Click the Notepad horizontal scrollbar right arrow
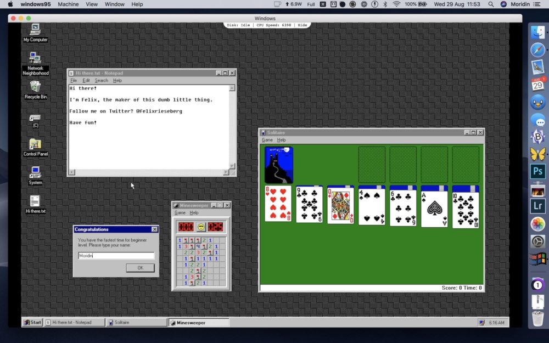This screenshot has height=343, width=549. 226,172
